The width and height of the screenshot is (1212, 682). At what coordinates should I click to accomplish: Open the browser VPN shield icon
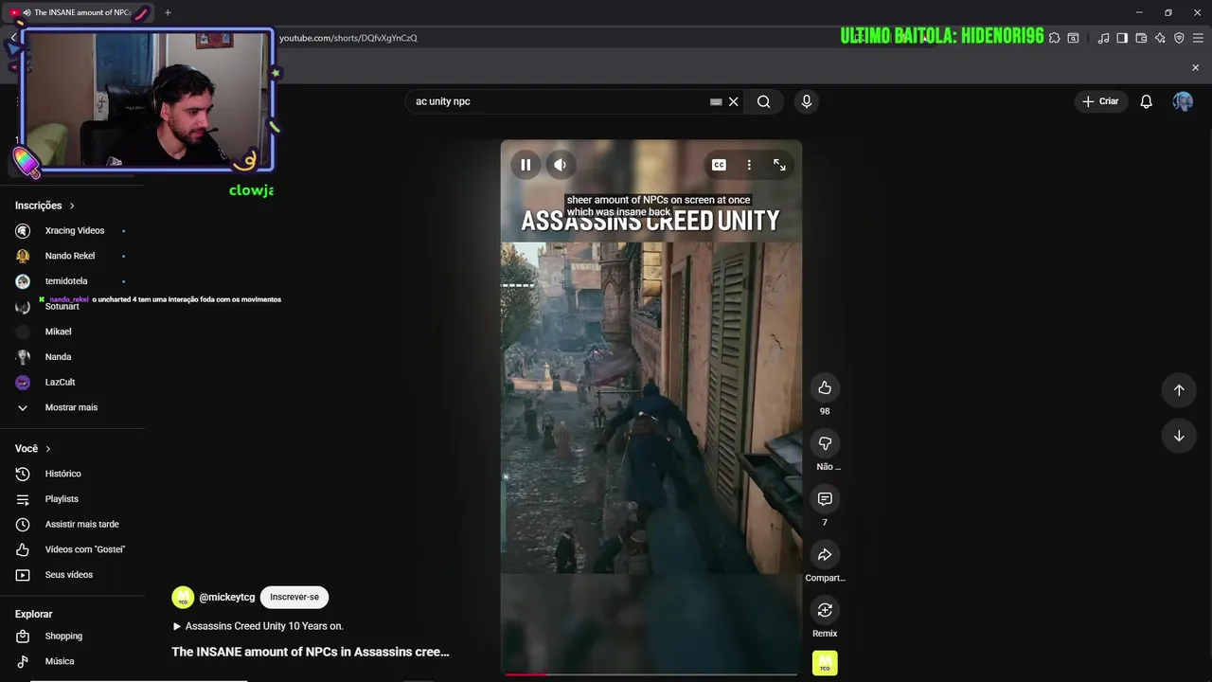click(x=1179, y=38)
